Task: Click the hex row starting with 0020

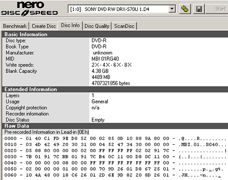Action: coord(115,151)
